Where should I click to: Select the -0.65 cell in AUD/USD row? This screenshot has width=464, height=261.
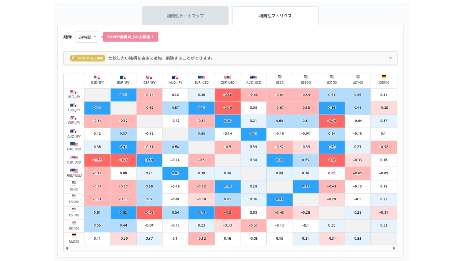358,173
